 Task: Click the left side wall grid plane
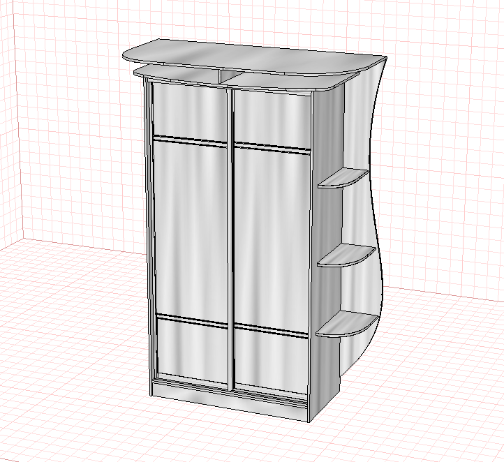tap(8, 128)
